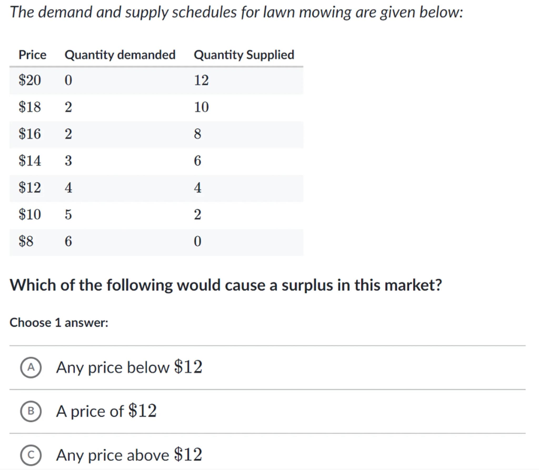
Task: Click the $14 price cell
Action: tap(30, 161)
